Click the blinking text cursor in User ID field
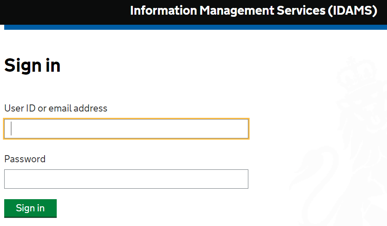The image size is (387, 226). pos(11,129)
